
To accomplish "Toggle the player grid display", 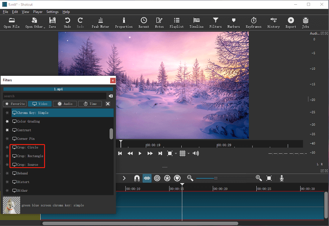I will tap(182, 153).
